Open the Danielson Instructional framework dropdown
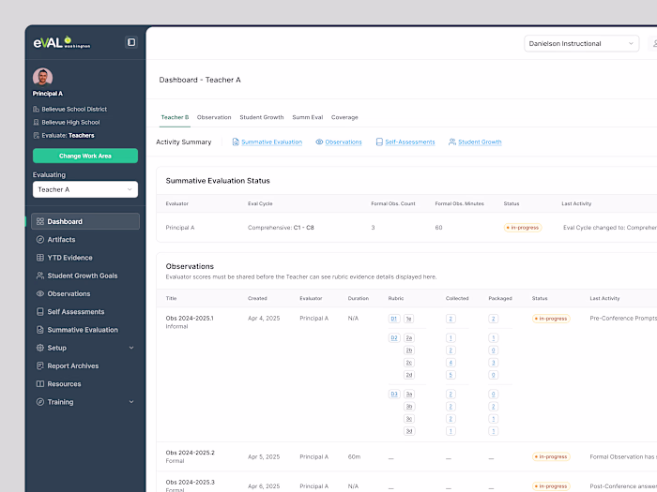The image size is (657, 492). pyautogui.click(x=581, y=43)
